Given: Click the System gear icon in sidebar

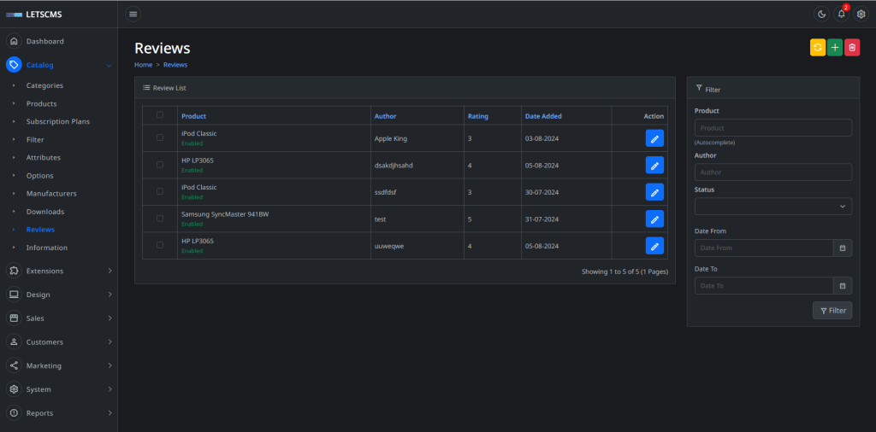Looking at the screenshot, I should point(14,389).
